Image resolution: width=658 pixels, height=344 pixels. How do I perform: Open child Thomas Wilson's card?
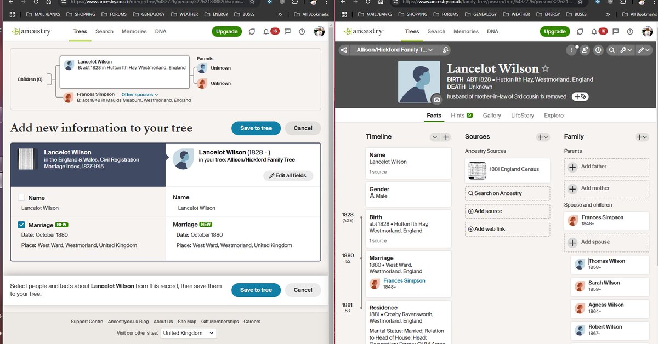[610, 265]
